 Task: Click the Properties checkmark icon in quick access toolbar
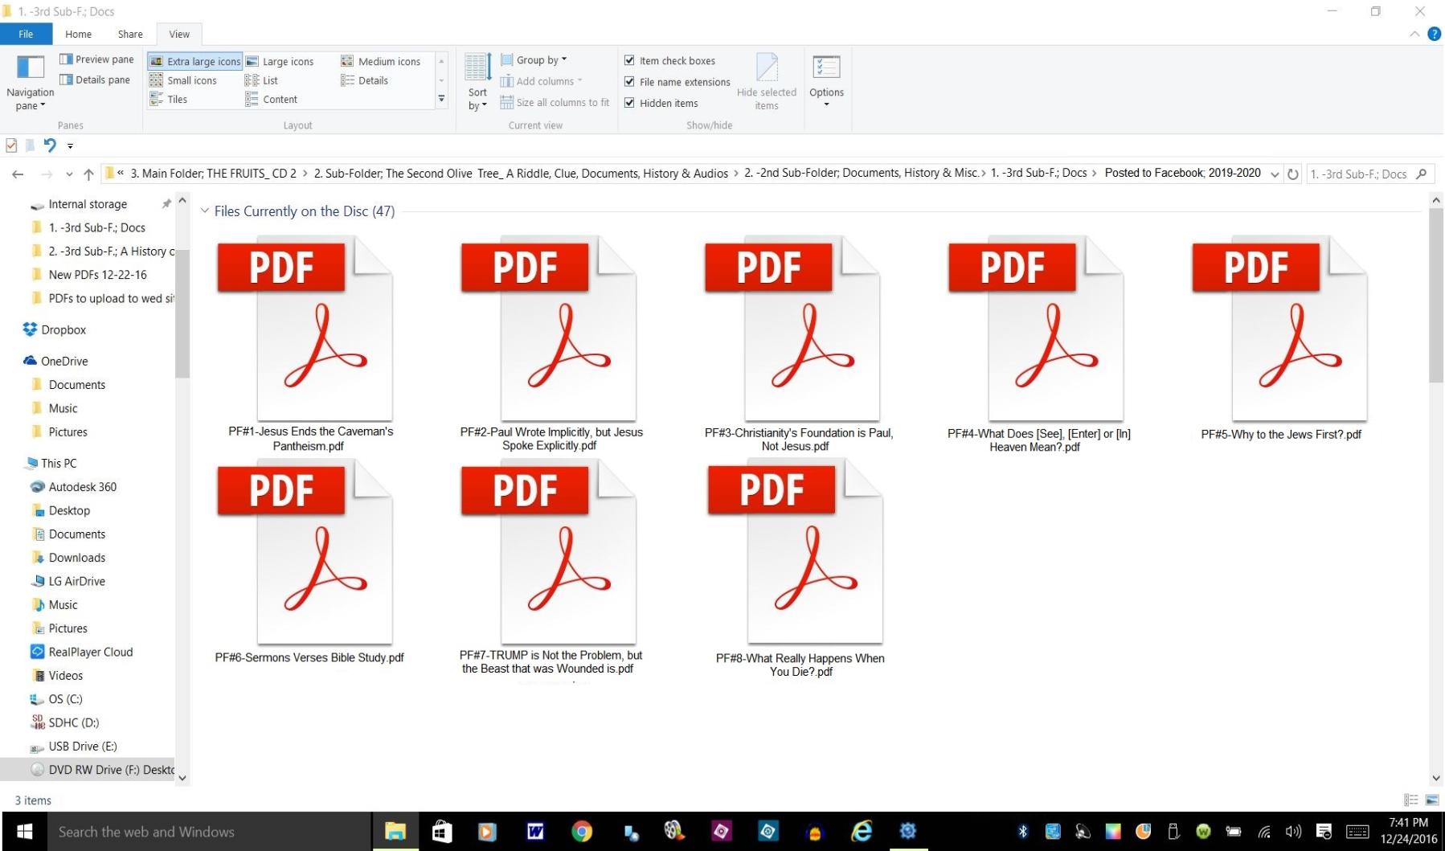click(11, 145)
